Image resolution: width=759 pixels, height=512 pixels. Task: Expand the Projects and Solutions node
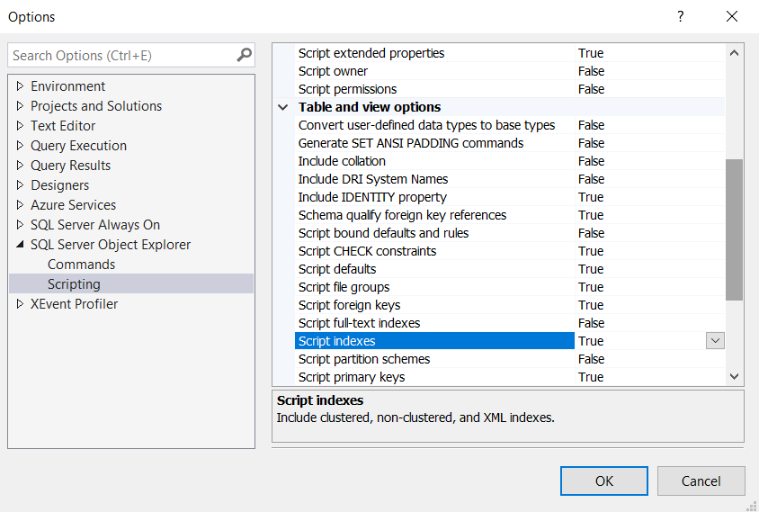pos(20,105)
